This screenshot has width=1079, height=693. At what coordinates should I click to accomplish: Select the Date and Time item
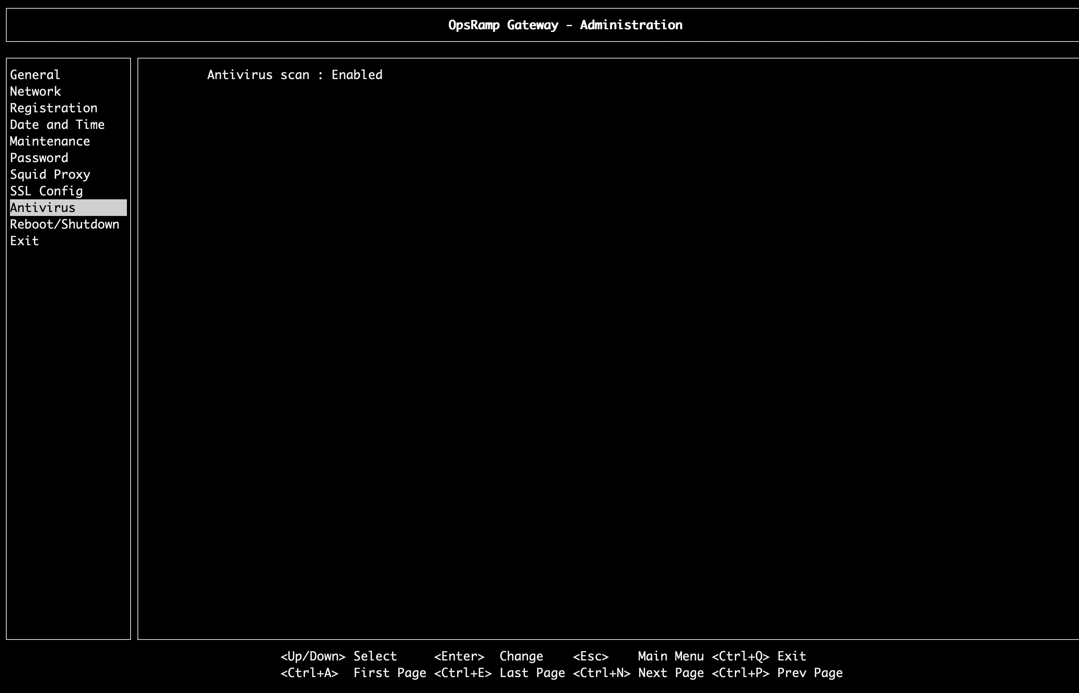point(57,125)
